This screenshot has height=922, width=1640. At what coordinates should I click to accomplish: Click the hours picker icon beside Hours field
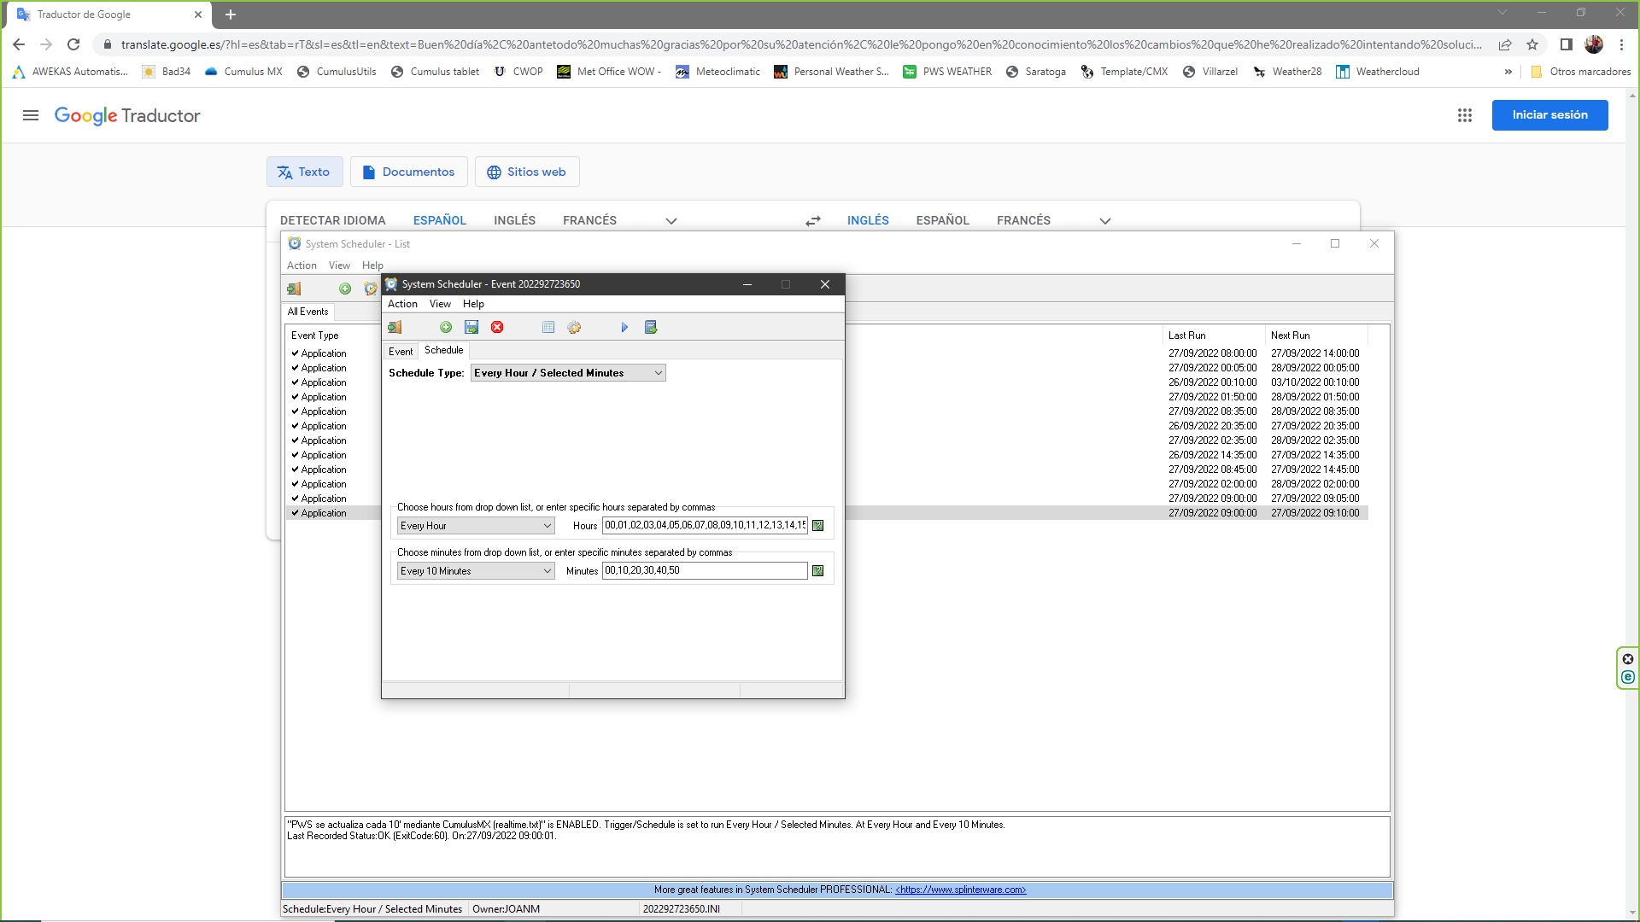[818, 526]
